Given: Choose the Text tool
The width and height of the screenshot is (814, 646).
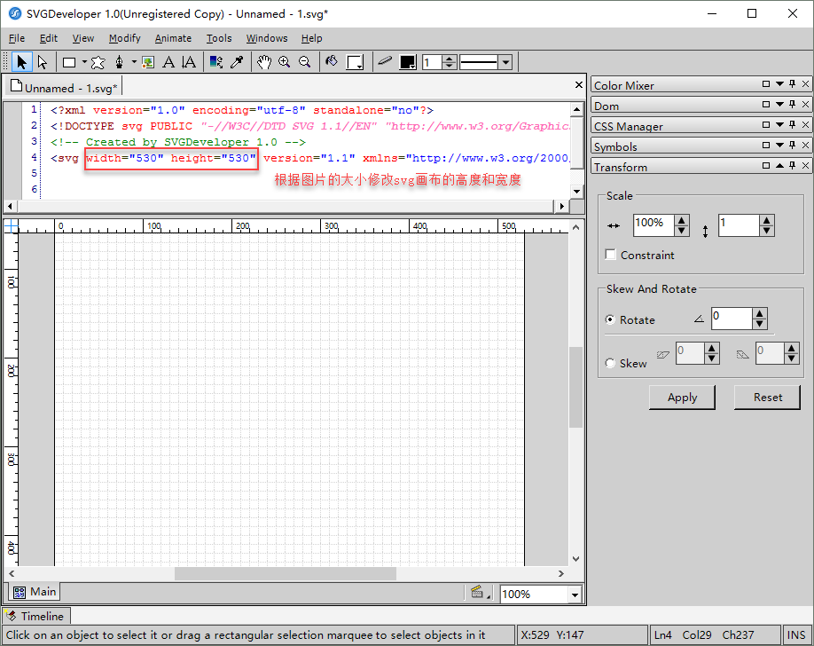Looking at the screenshot, I should [x=168, y=62].
